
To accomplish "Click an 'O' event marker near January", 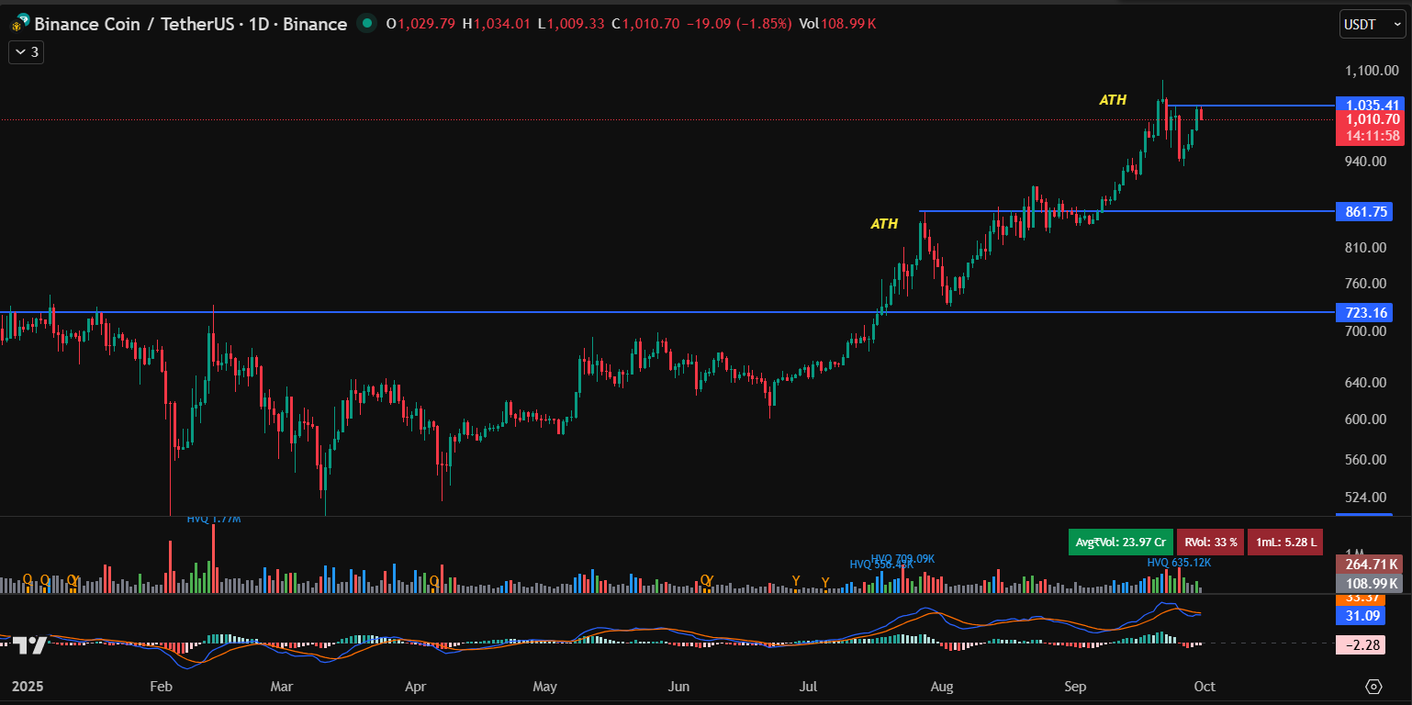I will coord(28,580).
